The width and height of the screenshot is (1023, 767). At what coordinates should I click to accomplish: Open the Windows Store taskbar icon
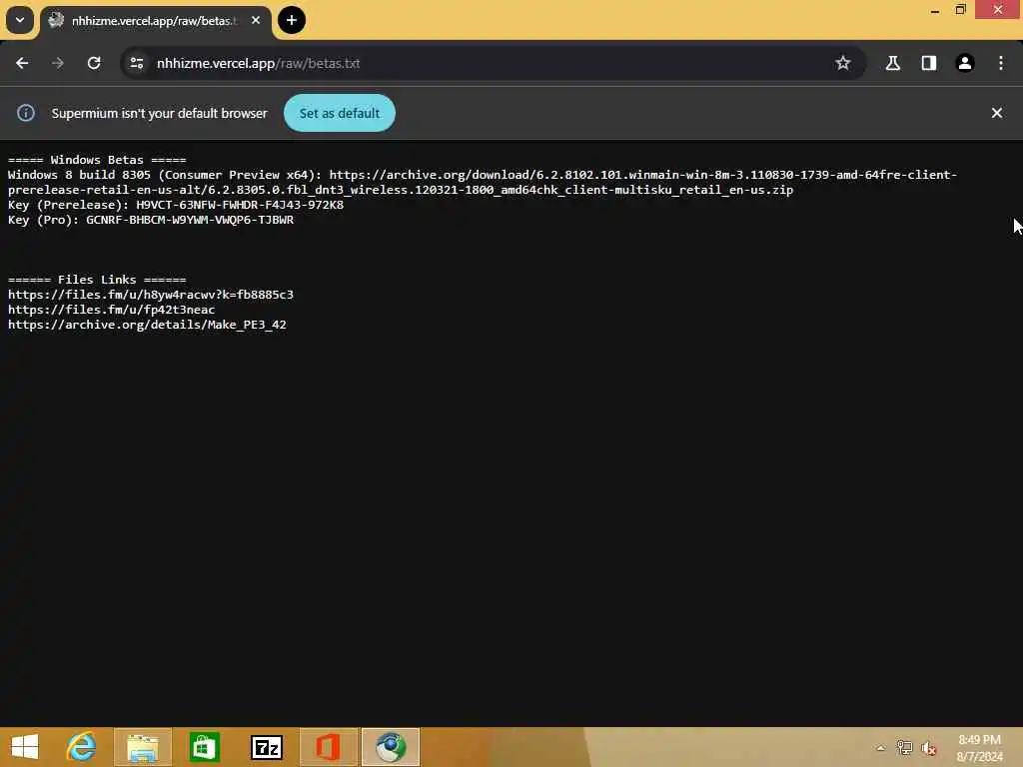(204, 747)
